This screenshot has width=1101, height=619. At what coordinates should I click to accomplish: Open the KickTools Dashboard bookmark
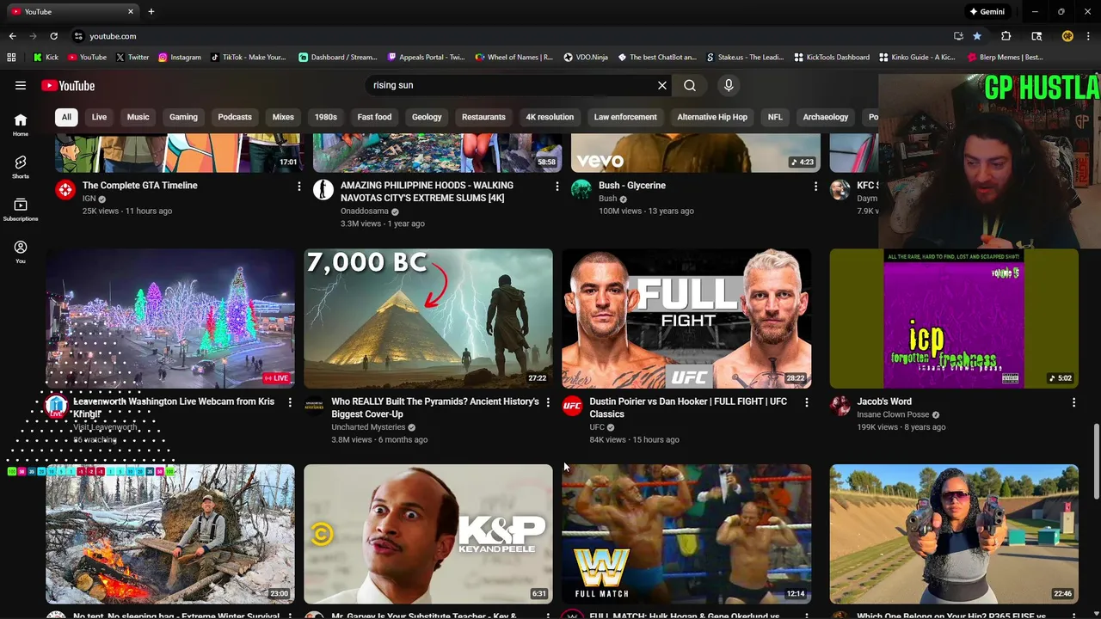832,58
